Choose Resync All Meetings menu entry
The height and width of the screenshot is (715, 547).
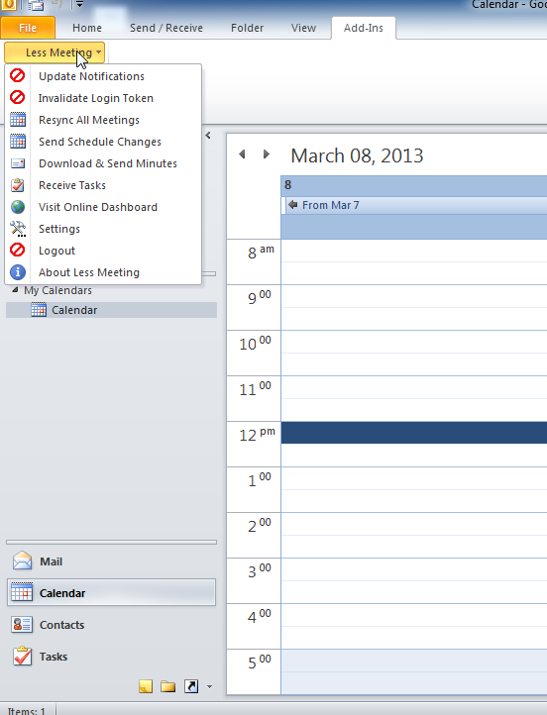click(103, 120)
